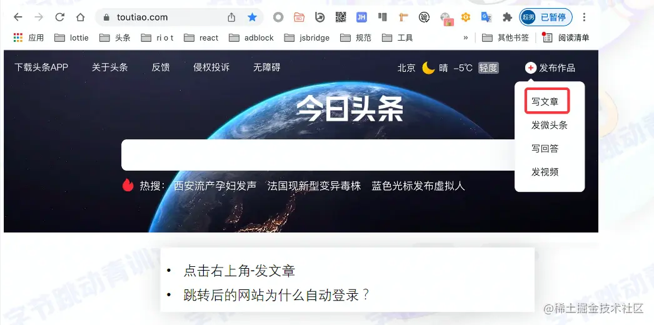Open the orange ruler extension

(x=403, y=17)
